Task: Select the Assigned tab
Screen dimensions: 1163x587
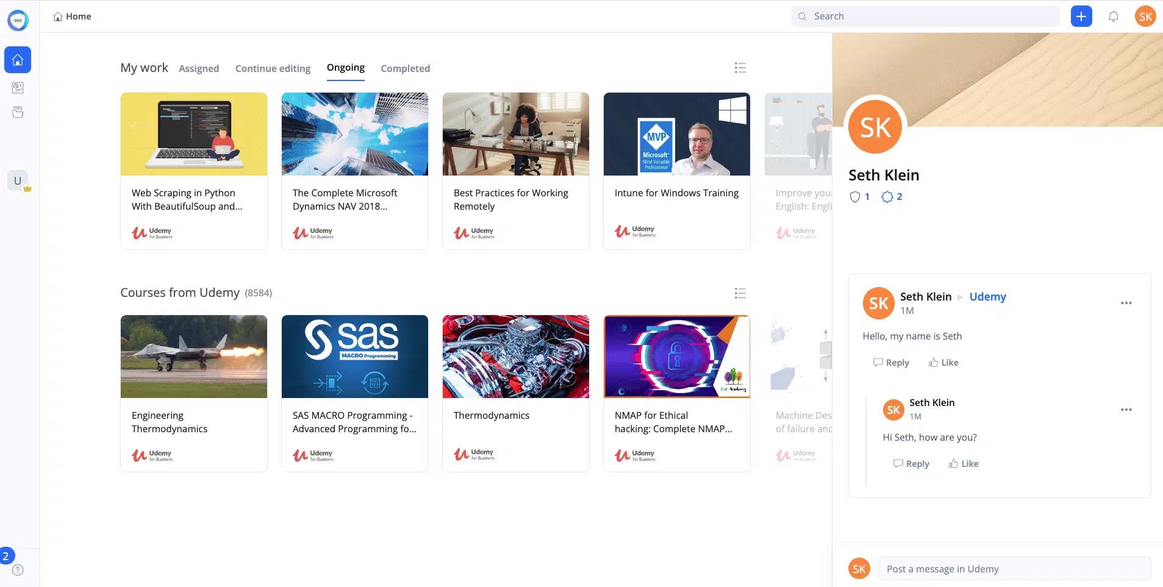Action: [199, 68]
